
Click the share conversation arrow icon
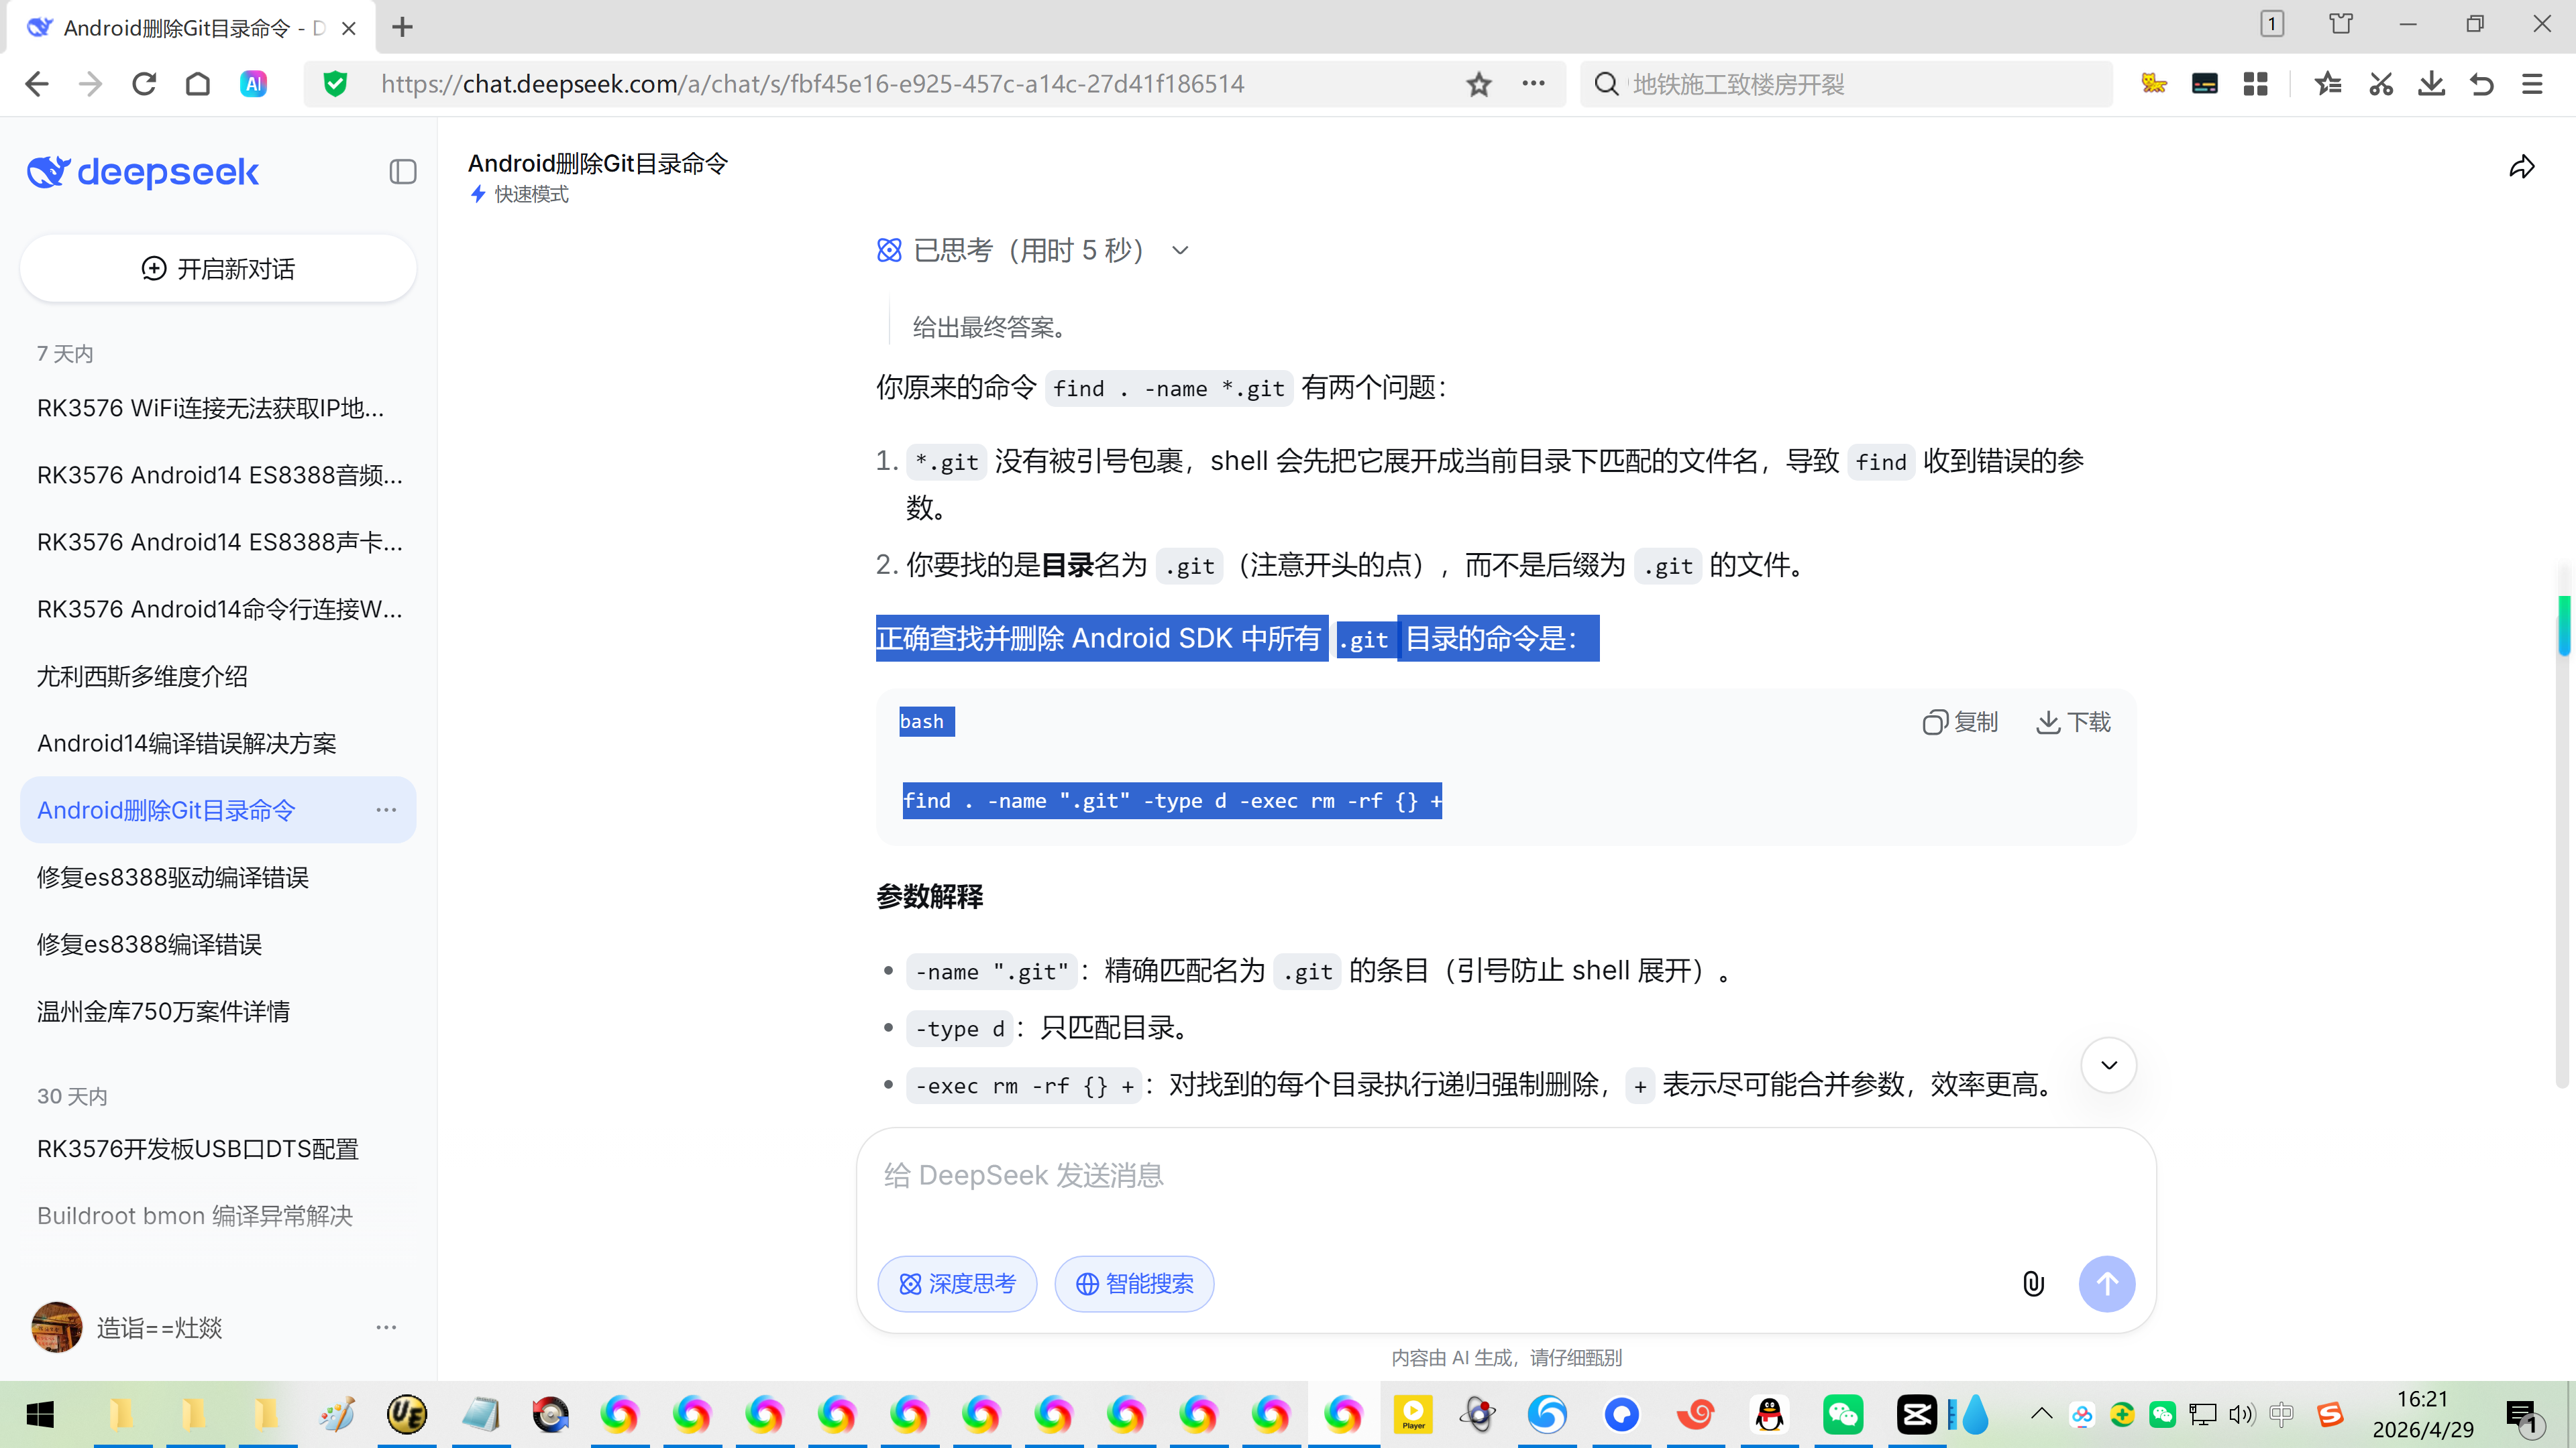[x=2521, y=167]
